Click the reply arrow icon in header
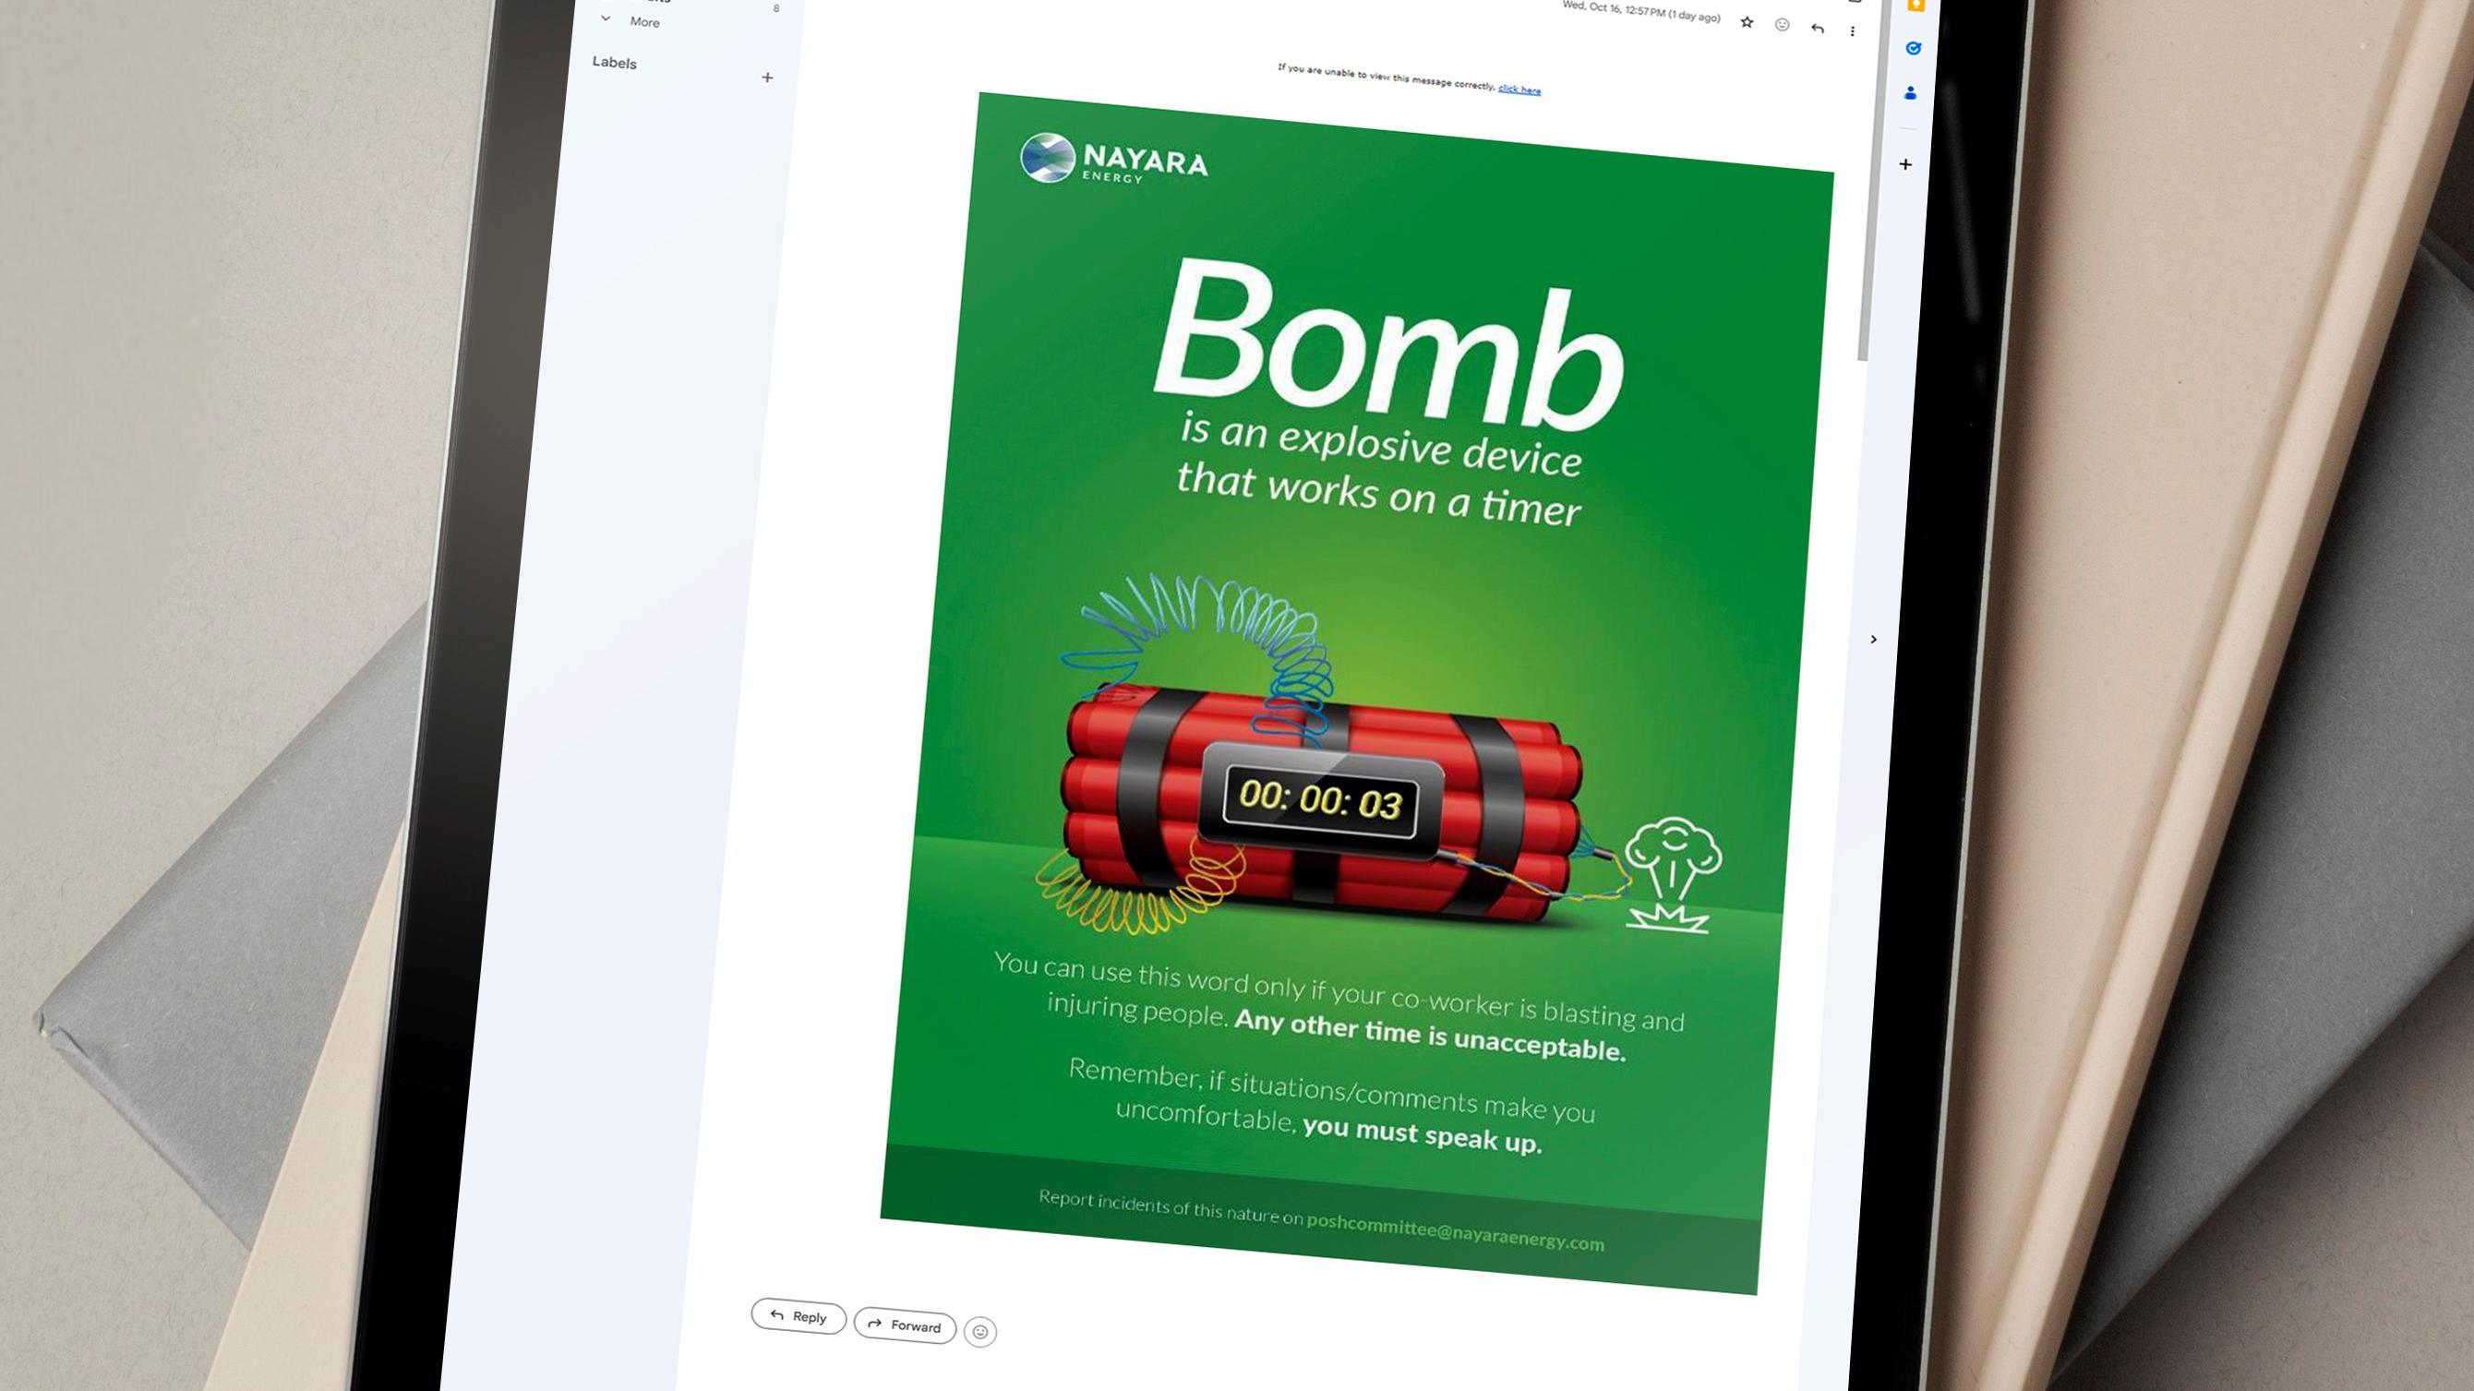Screen dimensions: 2474x1391 click(x=1817, y=28)
